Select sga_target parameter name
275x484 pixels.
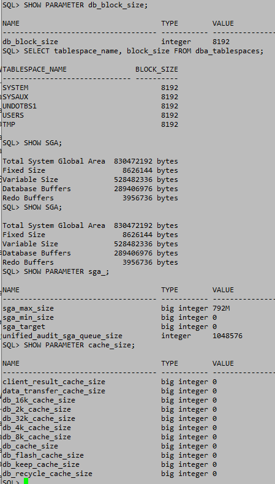(24, 327)
